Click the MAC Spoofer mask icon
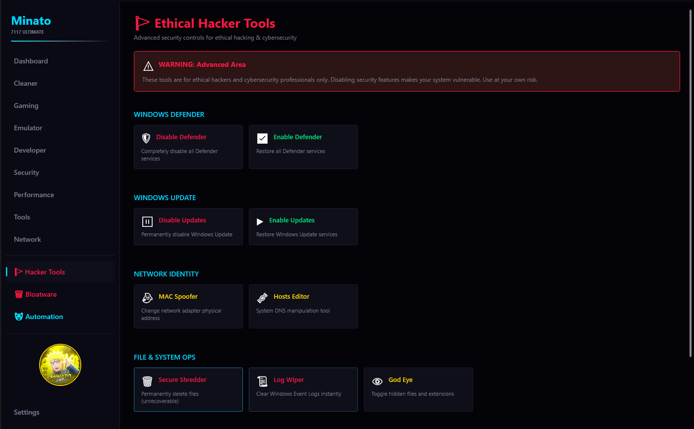The height and width of the screenshot is (429, 694). (147, 298)
